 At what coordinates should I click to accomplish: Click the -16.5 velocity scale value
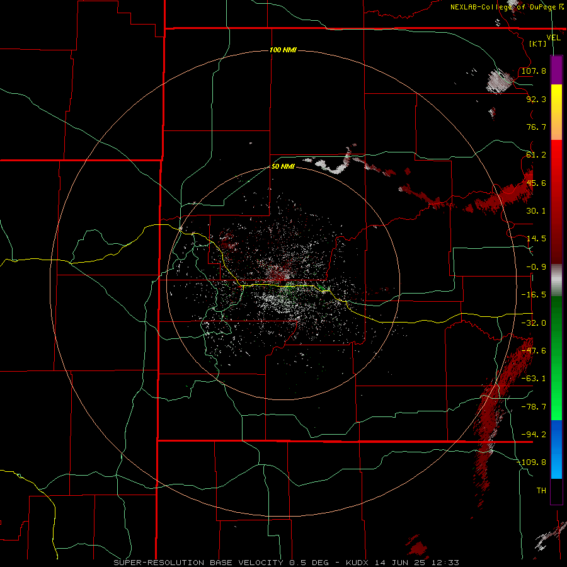(x=534, y=295)
